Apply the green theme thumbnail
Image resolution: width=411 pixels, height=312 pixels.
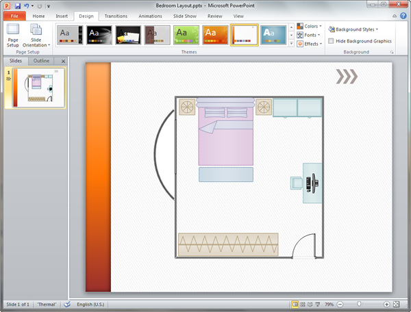[x=186, y=34]
